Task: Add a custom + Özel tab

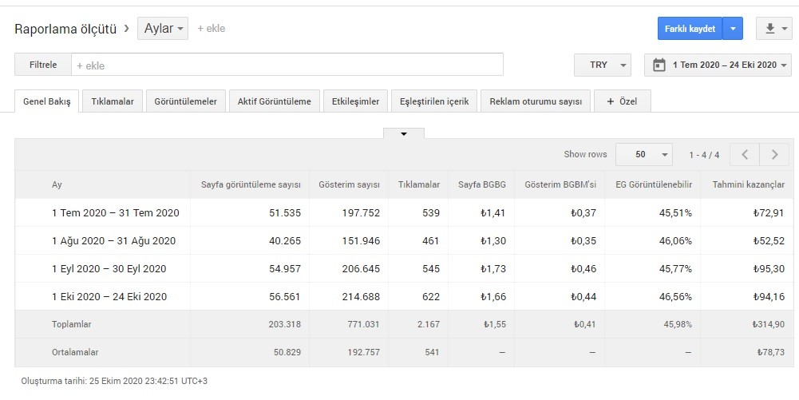Action: (x=622, y=101)
